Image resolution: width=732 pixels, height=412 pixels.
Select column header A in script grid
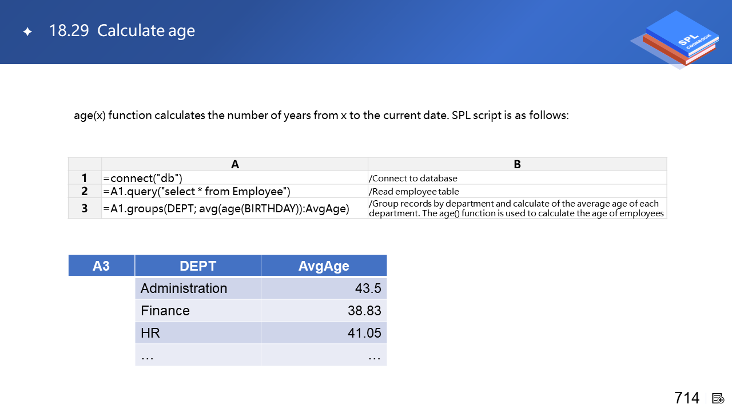coord(234,164)
